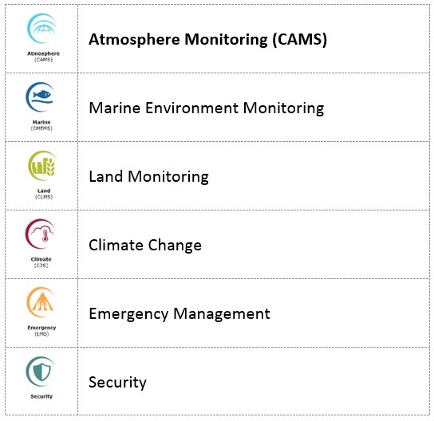The height and width of the screenshot is (421, 434).
Task: Click the small Atmosphere (CAMS) caption
Action: click(43, 57)
